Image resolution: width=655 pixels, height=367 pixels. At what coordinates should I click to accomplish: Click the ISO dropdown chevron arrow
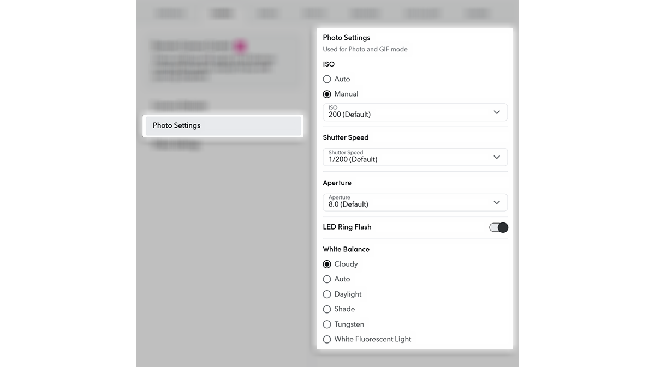pyautogui.click(x=497, y=112)
